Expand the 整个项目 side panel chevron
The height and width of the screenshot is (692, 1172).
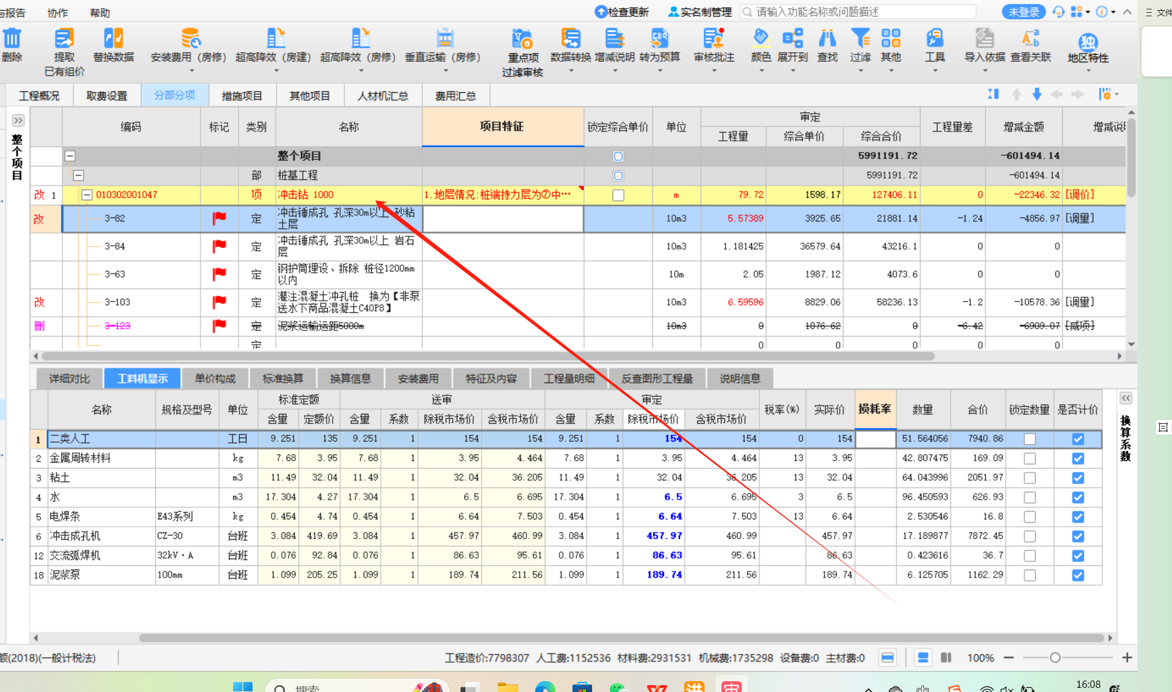coord(18,121)
